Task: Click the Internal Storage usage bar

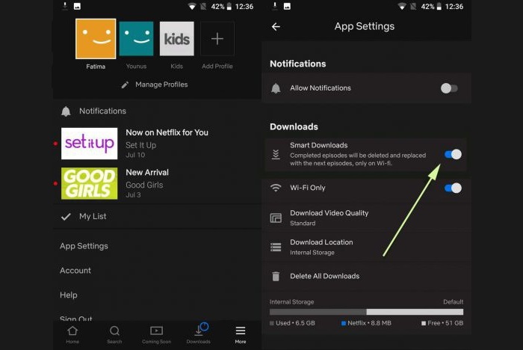Action: [367, 312]
